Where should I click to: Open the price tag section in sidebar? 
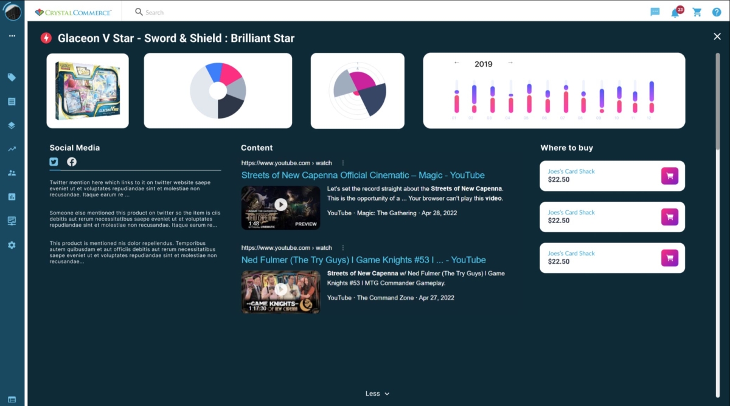[12, 77]
